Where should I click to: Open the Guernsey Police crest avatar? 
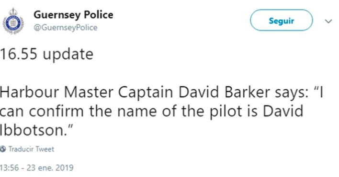(13, 21)
